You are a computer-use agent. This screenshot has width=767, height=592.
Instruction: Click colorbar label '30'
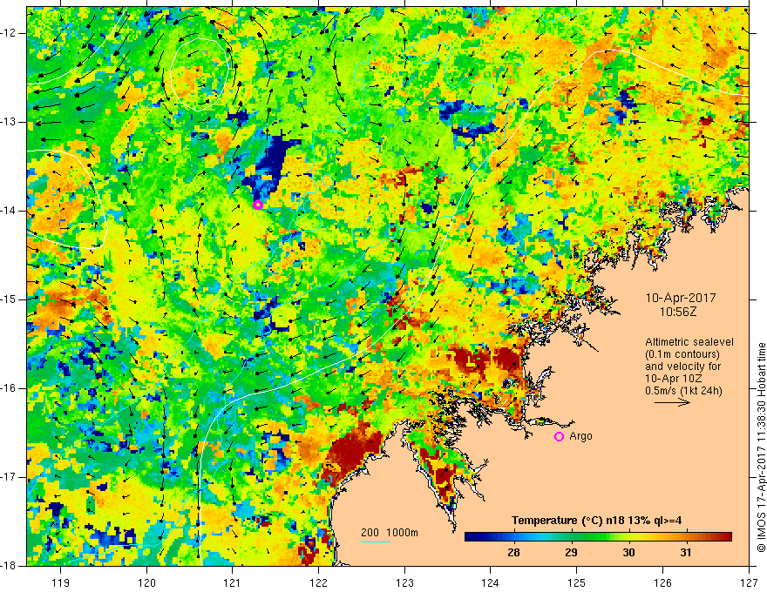628,553
